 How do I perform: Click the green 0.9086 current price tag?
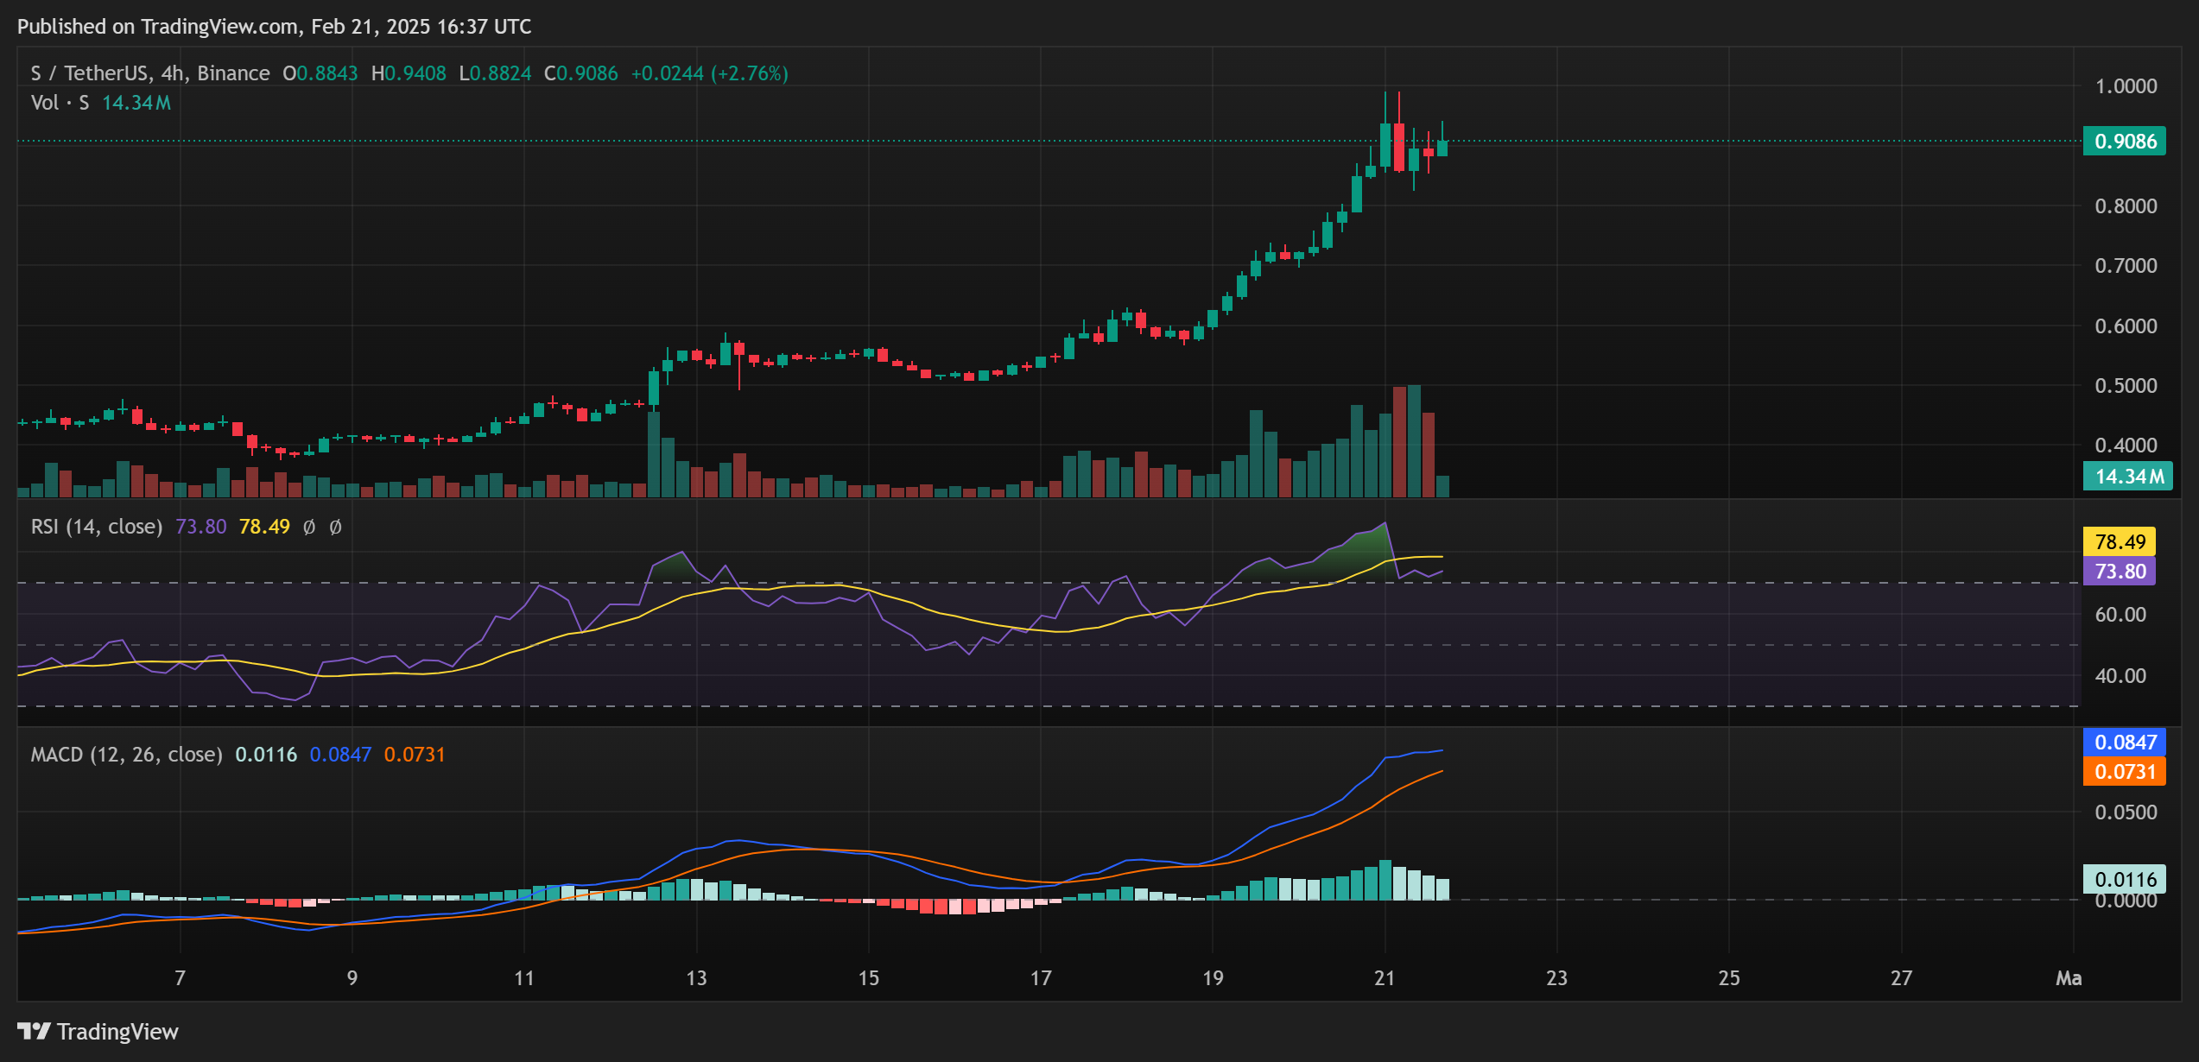coord(2124,141)
